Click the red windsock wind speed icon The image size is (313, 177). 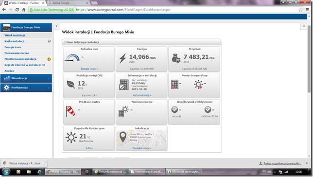click(70, 111)
